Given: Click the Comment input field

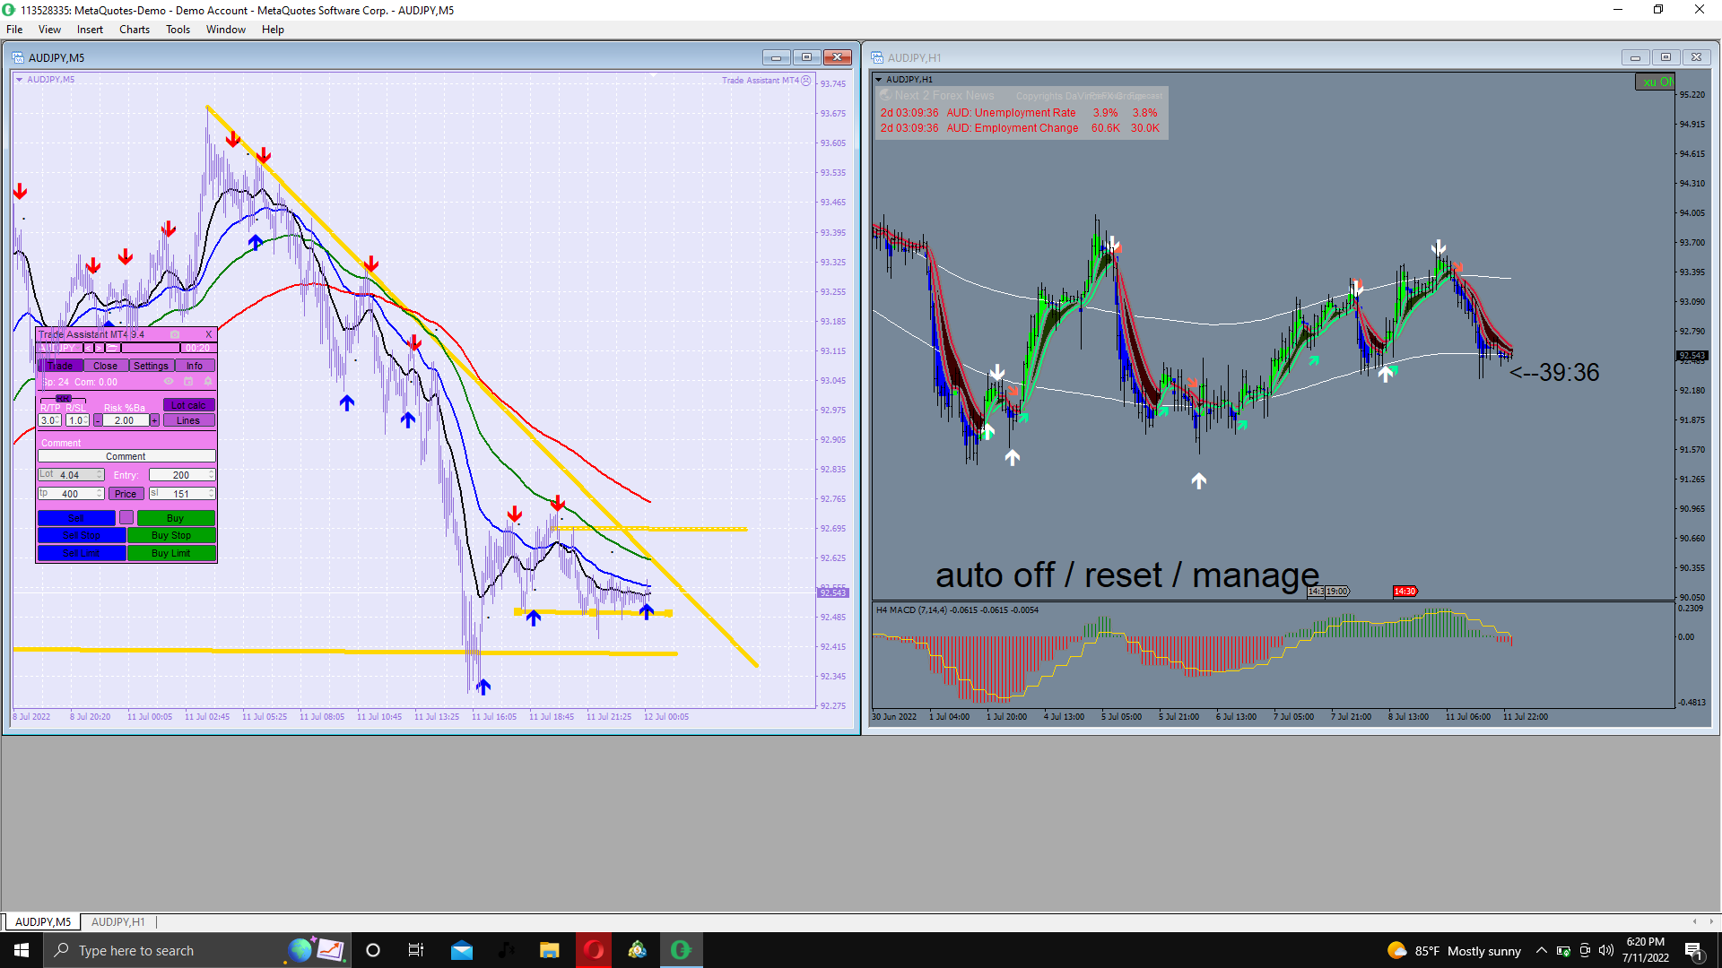Looking at the screenshot, I should [126, 456].
